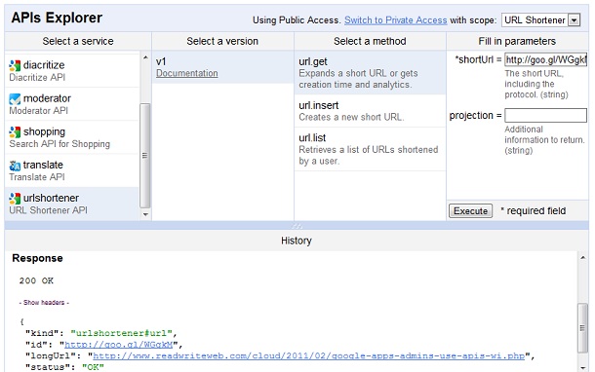This screenshot has width=595, height=372.
Task: Click the 200 OK status text
Action: pyautogui.click(x=36, y=280)
